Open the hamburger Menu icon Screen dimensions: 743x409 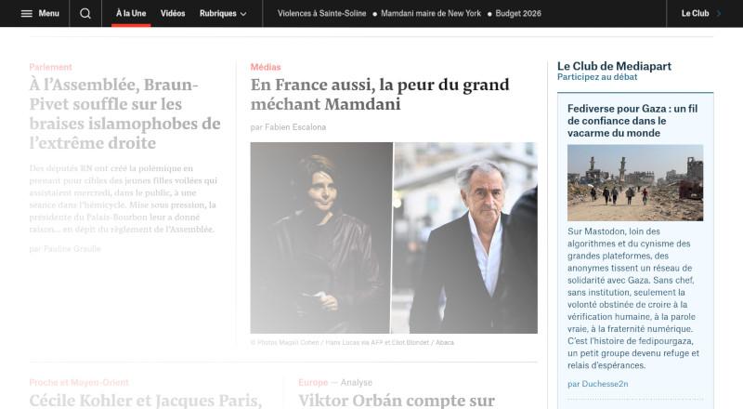[x=27, y=13]
